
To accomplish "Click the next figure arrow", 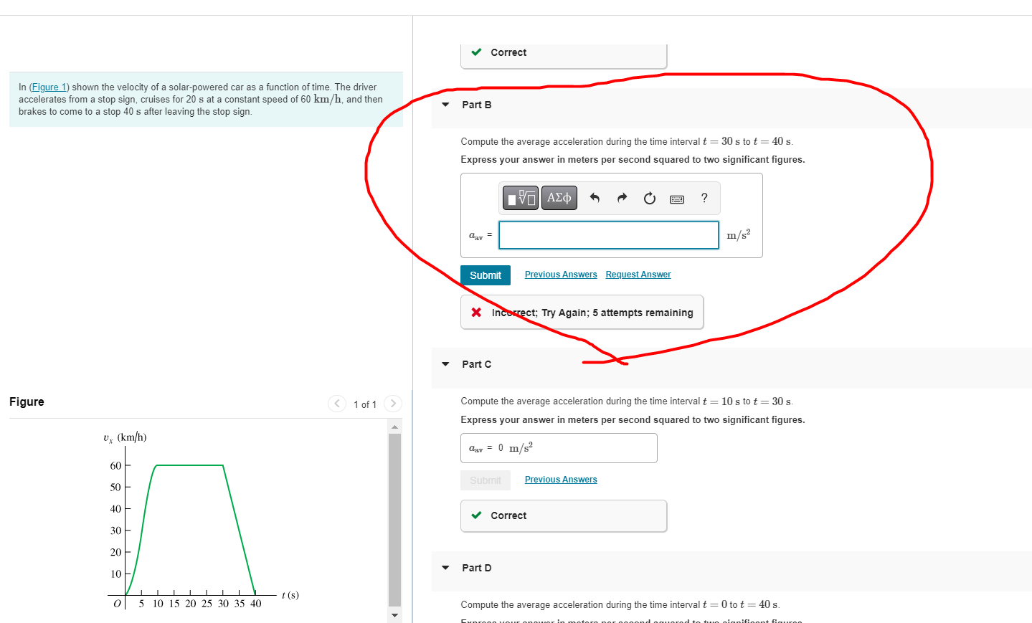I will [x=393, y=404].
